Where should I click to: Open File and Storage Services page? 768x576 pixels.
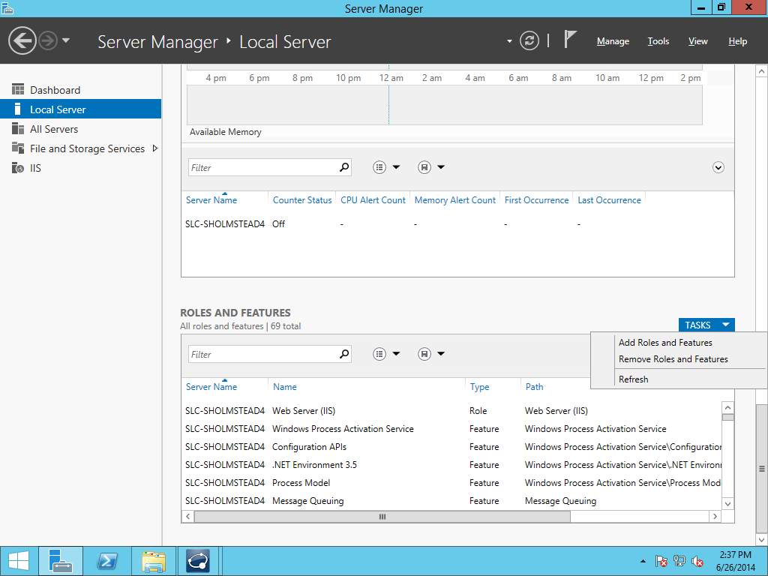[87, 148]
